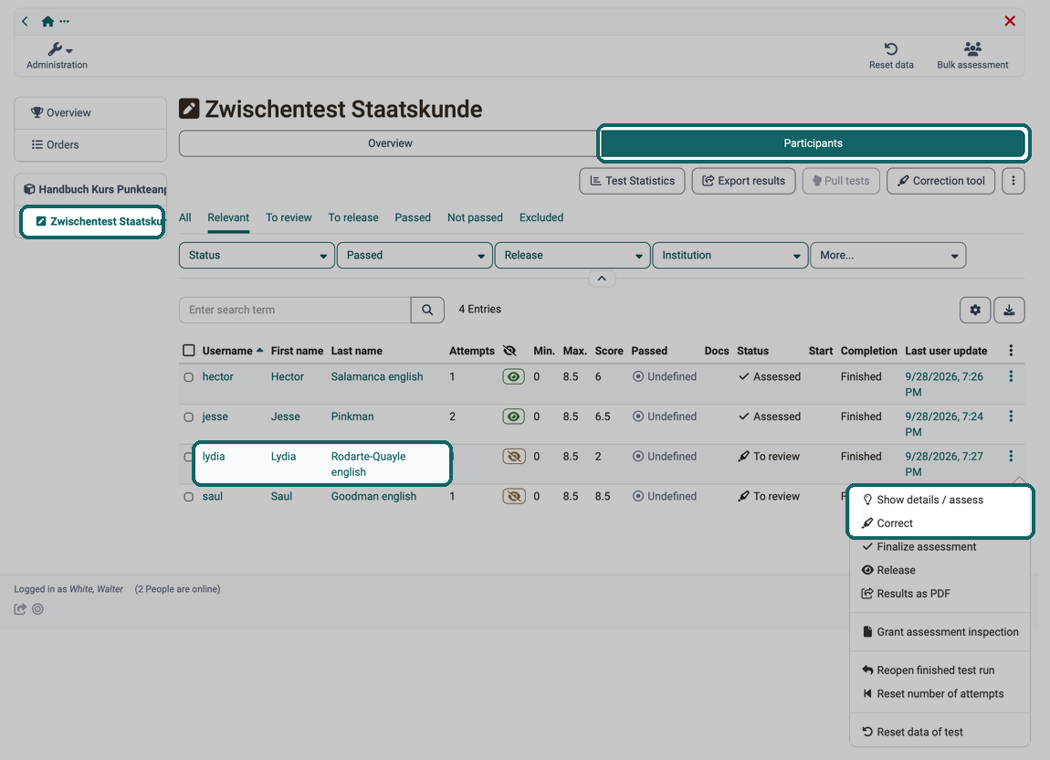
Task: Open the Correction tool button
Action: [x=940, y=181]
